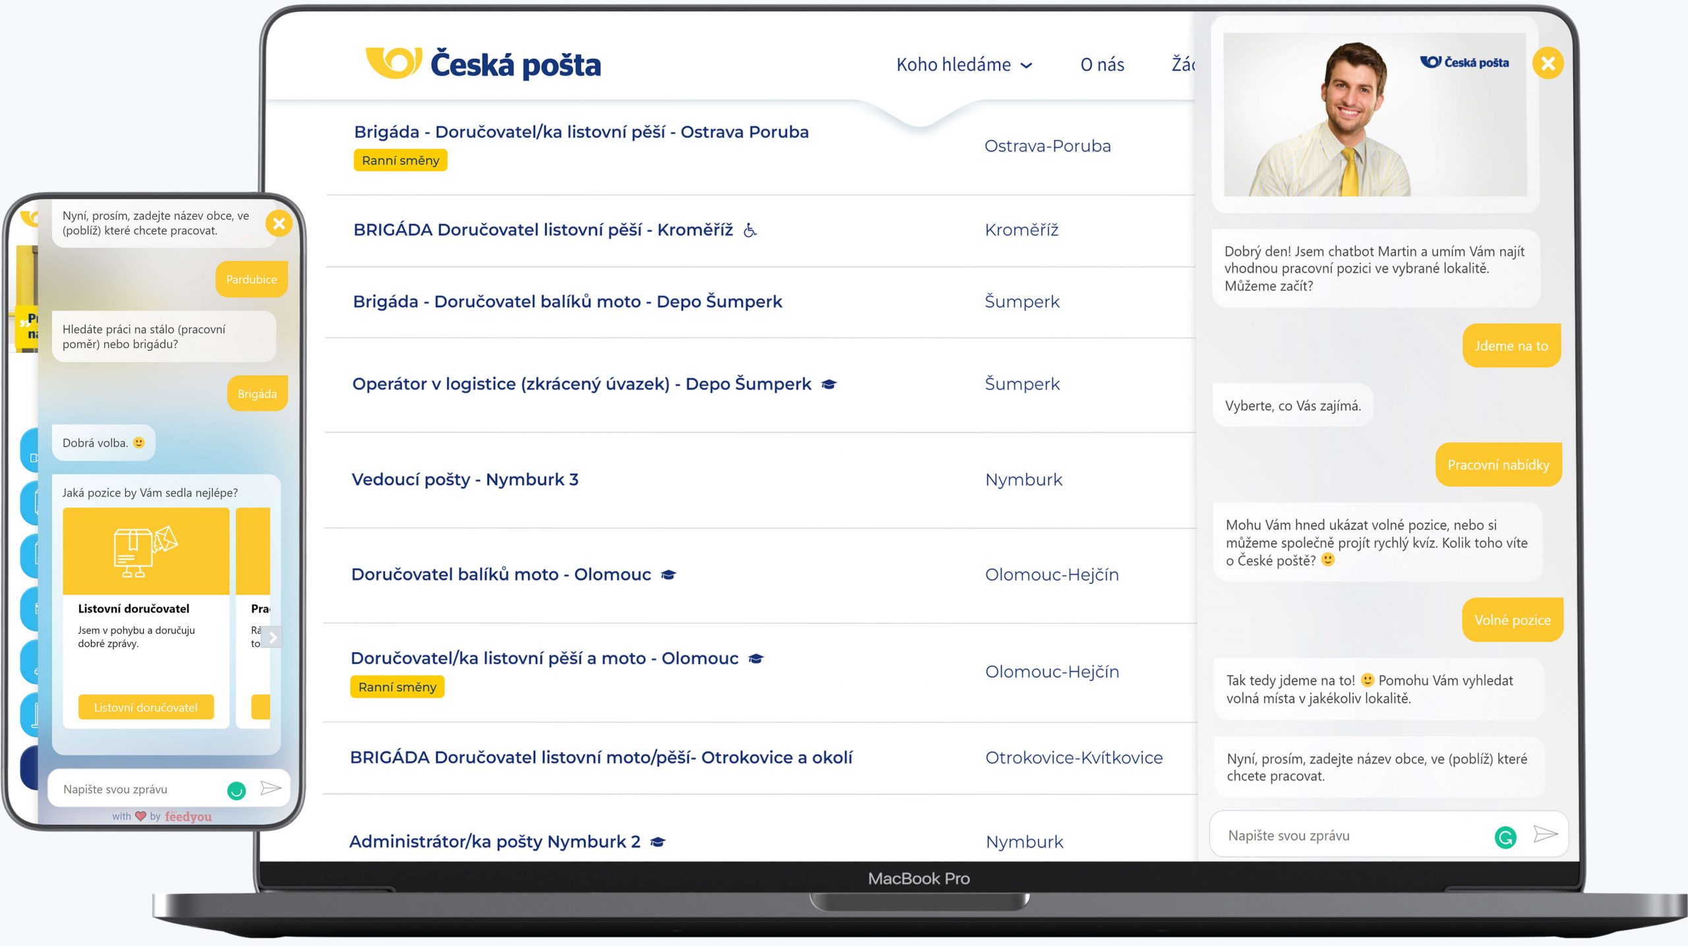Click the Pracovní nabídky chat reply bubble
Viewport: 1688px width, 946px height.
(1498, 465)
